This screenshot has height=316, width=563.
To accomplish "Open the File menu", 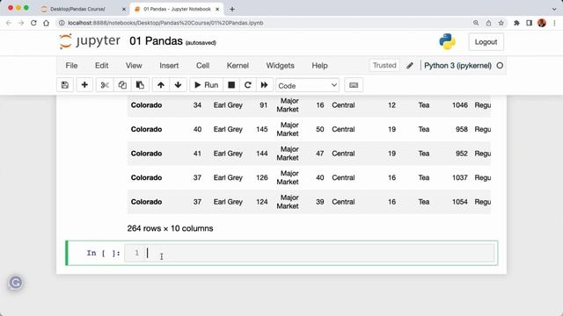I will (x=71, y=66).
